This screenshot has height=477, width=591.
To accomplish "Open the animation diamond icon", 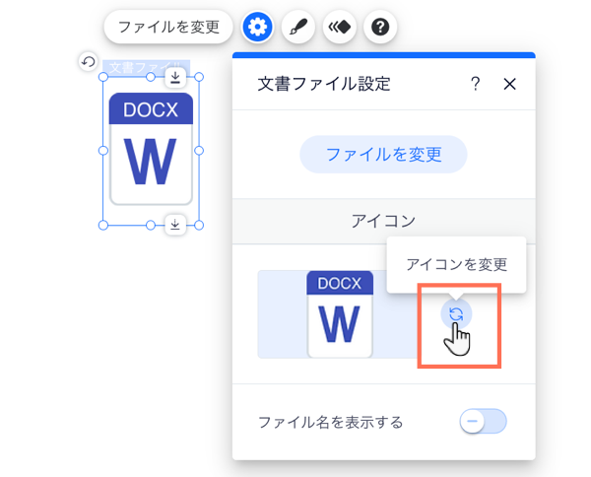I will coord(339,27).
